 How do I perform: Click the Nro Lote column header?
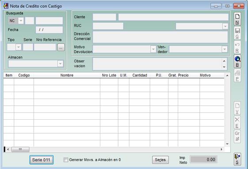point(109,75)
